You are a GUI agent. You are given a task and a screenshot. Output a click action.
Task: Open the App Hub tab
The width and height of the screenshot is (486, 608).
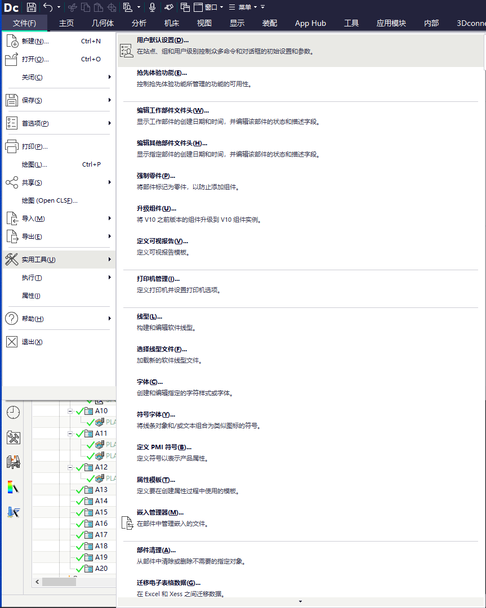310,23
